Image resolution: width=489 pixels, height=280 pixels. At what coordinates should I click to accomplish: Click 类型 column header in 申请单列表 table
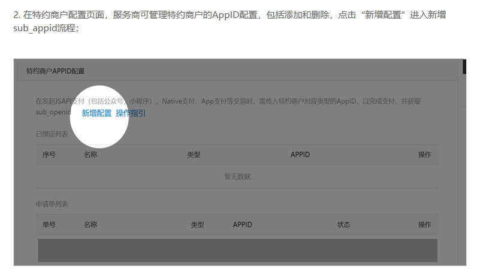click(197, 225)
